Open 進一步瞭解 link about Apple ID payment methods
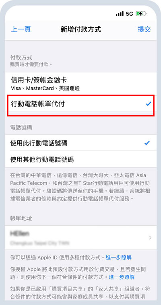The width and height of the screenshot is (161, 305). [119, 258]
